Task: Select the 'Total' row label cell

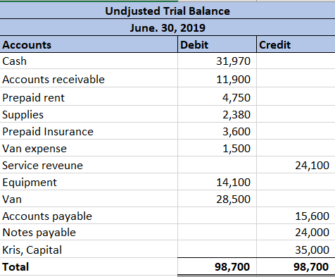Action: [x=89, y=266]
